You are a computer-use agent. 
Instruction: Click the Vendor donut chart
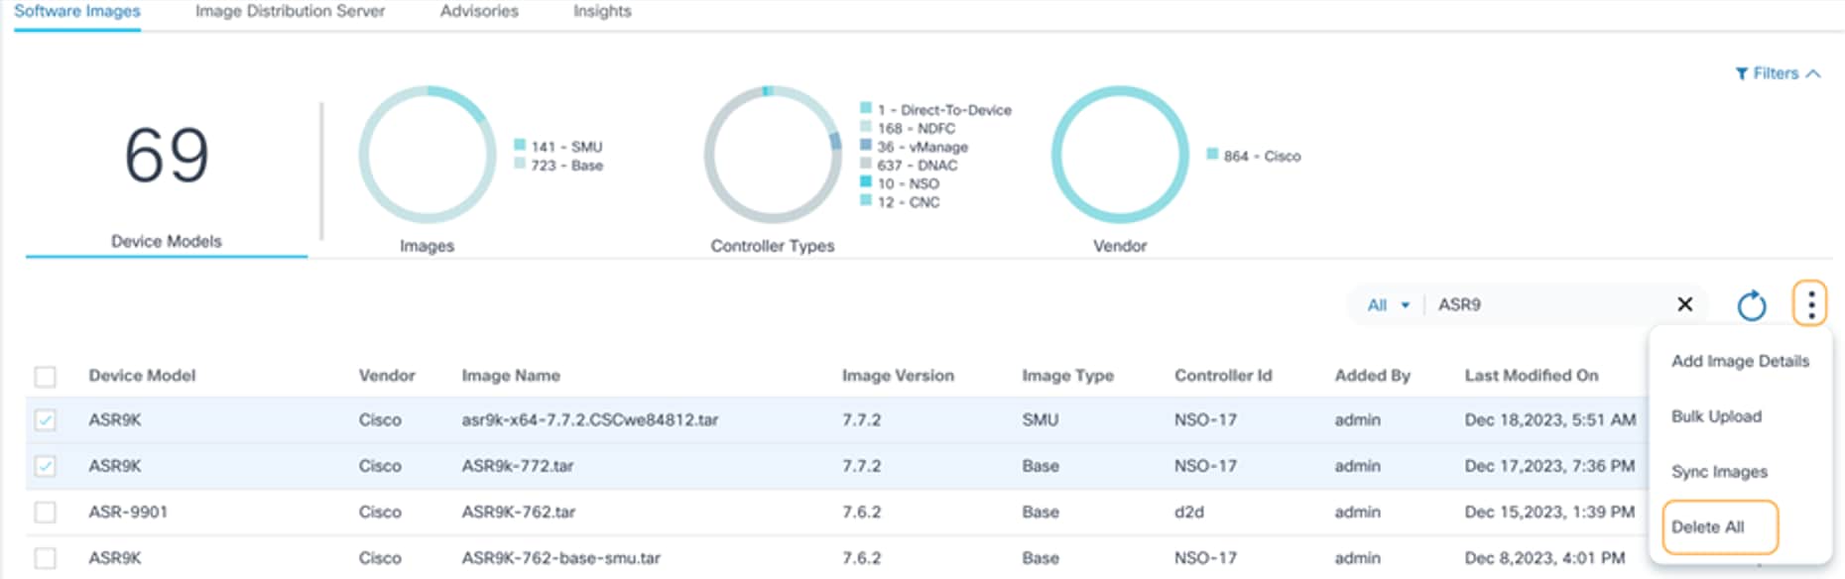[x=1119, y=155]
